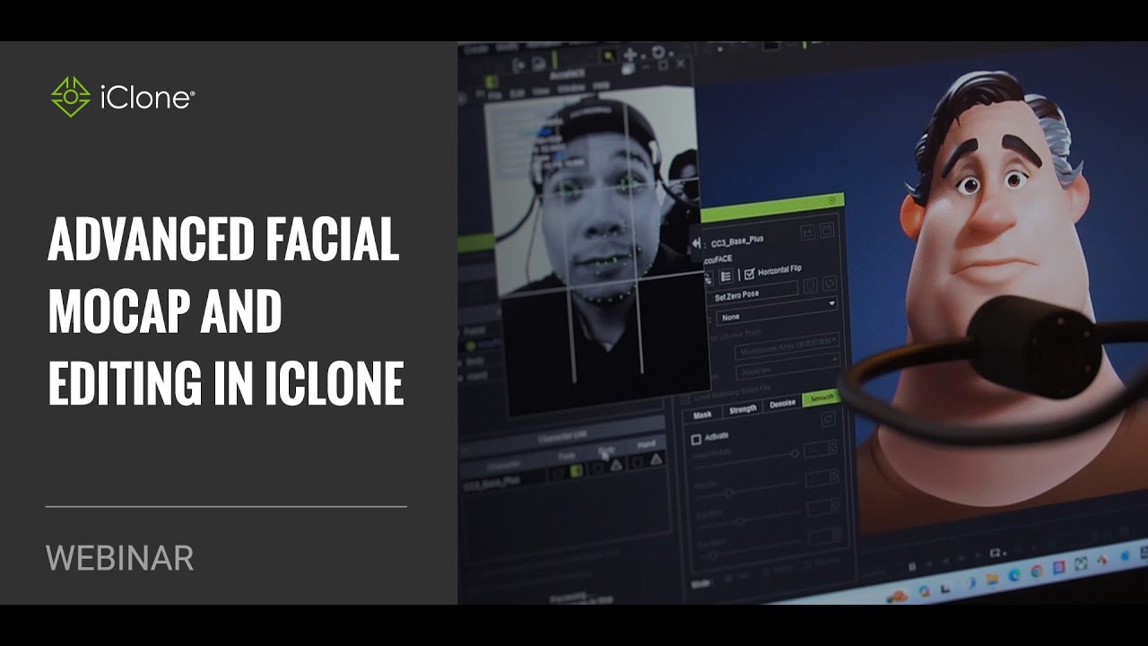Click the save icon at panel top right
Image resolution: width=1148 pixels, height=646 pixels.
point(826,231)
